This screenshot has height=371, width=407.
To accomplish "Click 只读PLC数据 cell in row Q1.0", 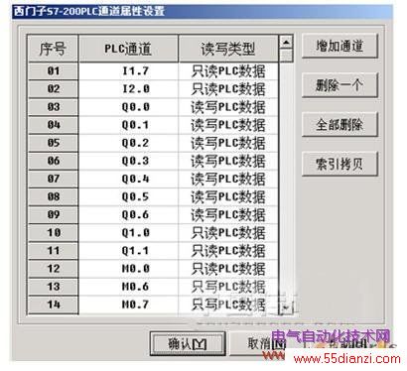I will click(228, 233).
